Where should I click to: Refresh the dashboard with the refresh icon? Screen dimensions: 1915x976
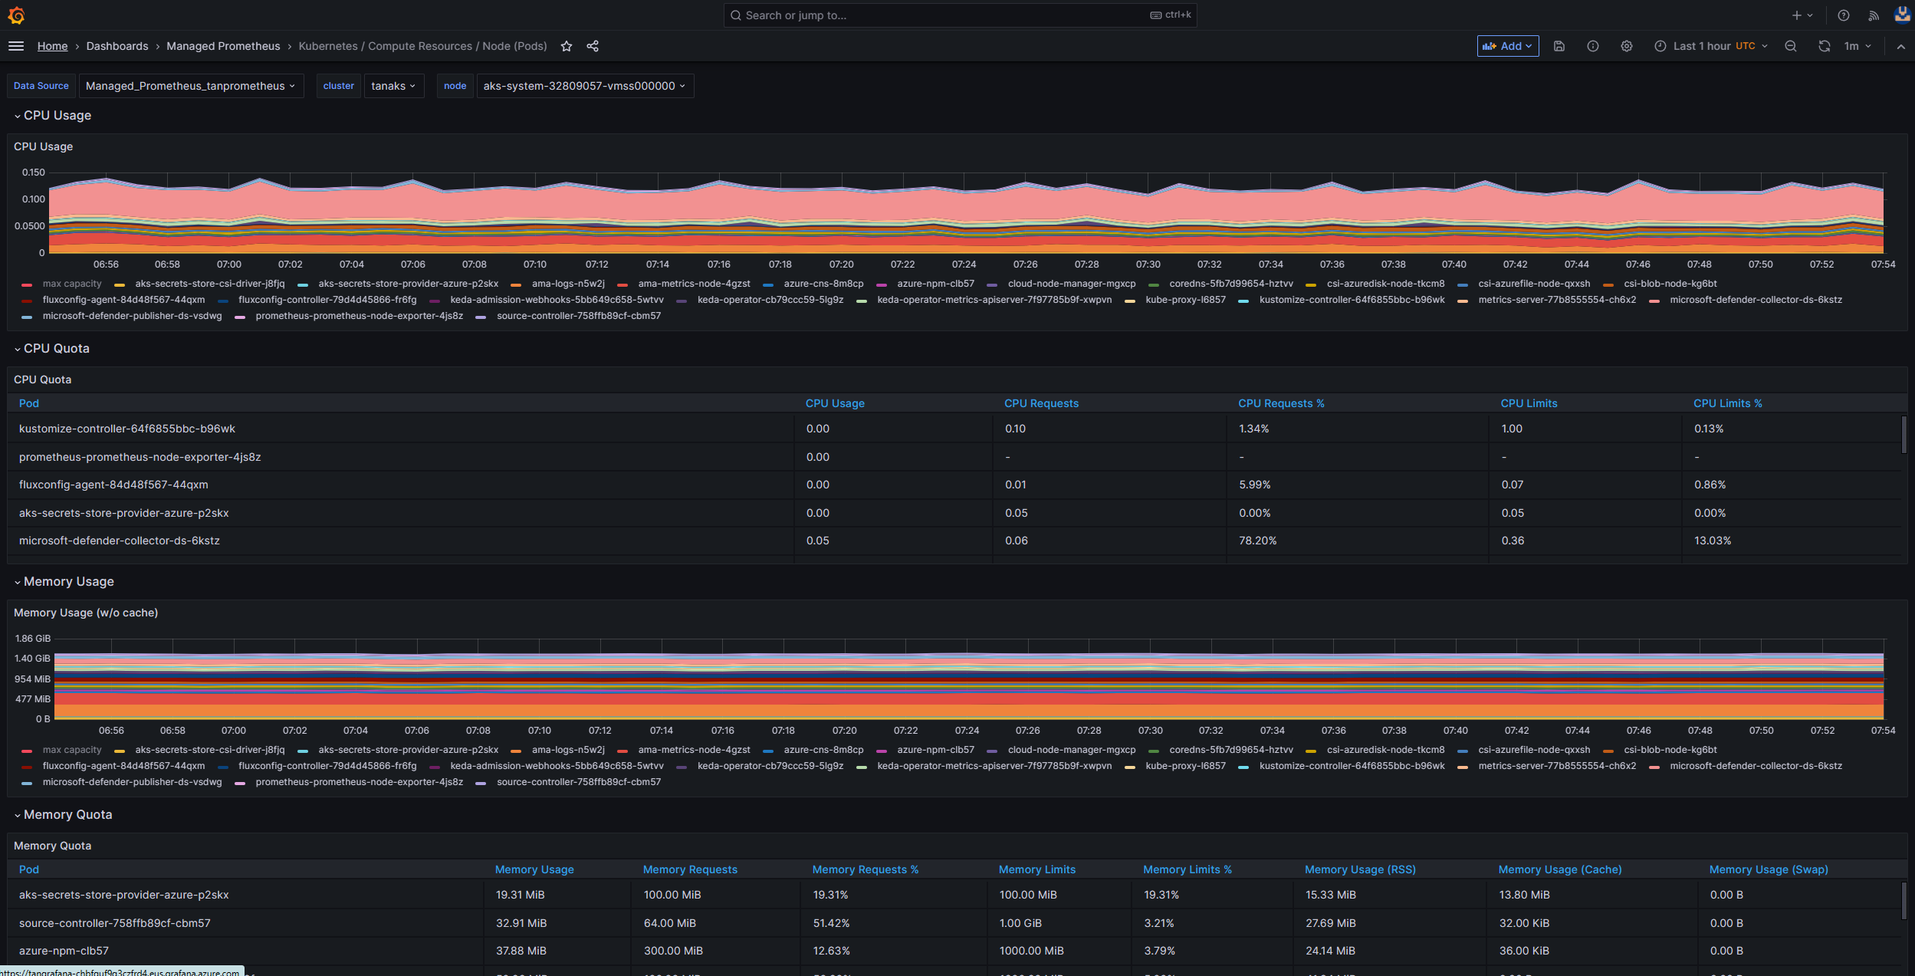click(1822, 46)
